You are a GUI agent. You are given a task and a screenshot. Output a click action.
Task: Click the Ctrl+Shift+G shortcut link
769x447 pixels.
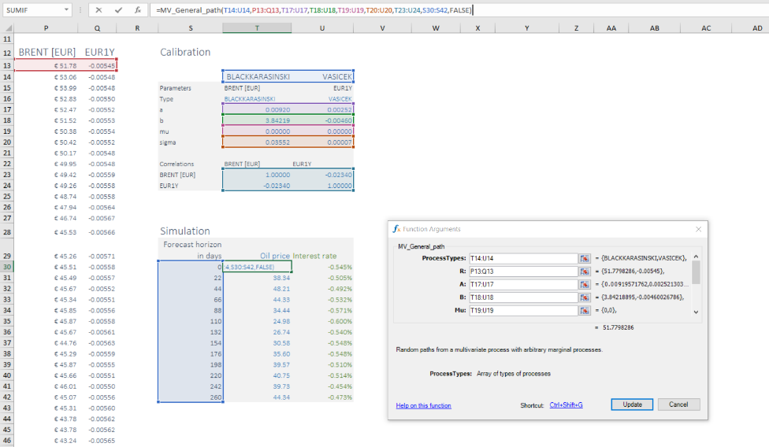(566, 405)
